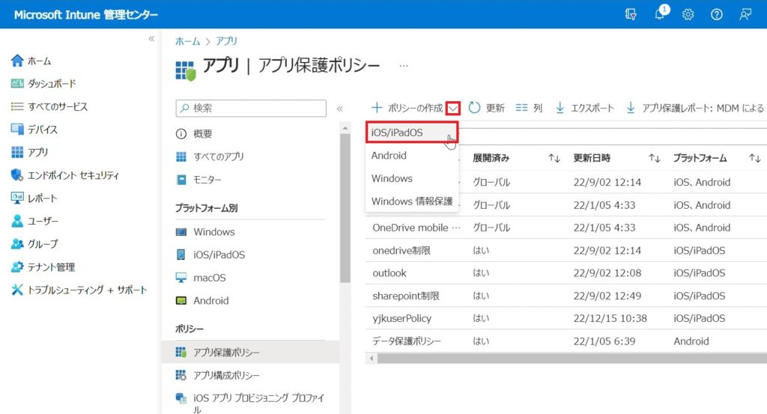
Task: Click the Monitor book icon
Action: pyautogui.click(x=181, y=180)
